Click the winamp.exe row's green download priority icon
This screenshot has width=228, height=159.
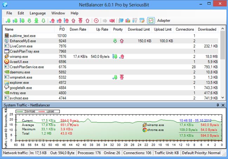click(x=115, y=56)
